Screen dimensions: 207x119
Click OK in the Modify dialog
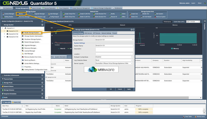tap(111, 89)
